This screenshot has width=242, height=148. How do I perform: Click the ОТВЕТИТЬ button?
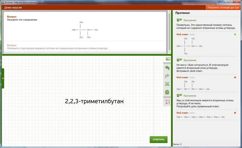tap(158, 139)
